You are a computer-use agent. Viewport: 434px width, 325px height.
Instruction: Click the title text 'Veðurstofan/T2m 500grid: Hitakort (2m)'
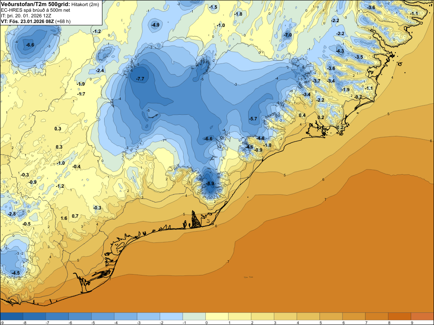[50, 4]
